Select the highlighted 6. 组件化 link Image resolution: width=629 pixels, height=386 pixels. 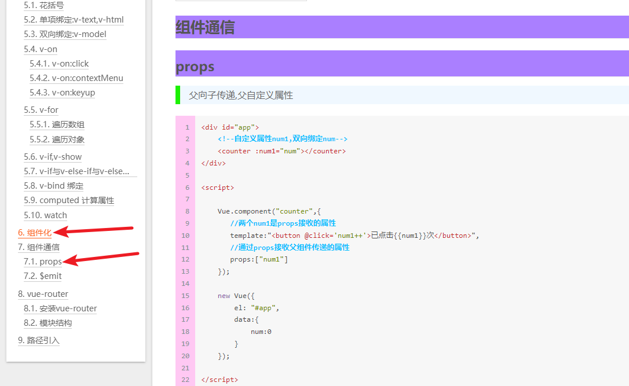click(35, 233)
